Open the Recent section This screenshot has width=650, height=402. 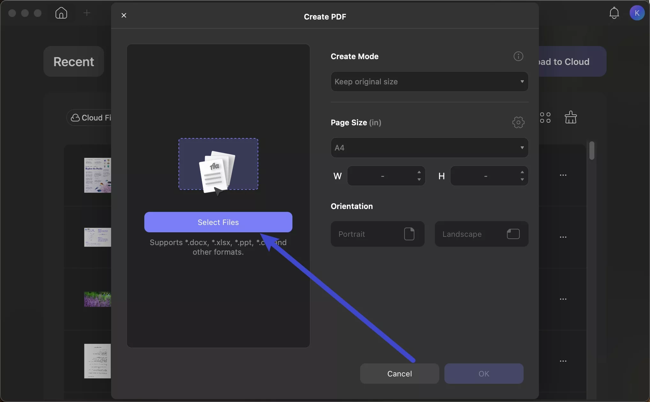(x=73, y=61)
